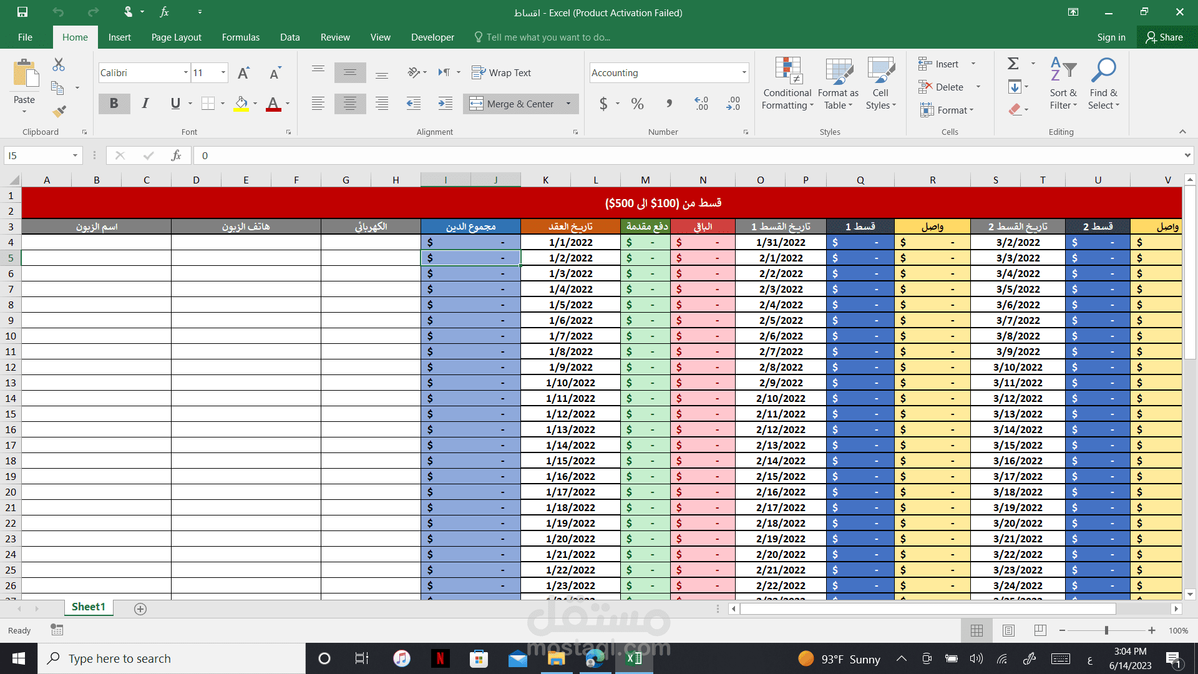Open Sort & Filter menu
1198x674 pixels.
click(1063, 84)
